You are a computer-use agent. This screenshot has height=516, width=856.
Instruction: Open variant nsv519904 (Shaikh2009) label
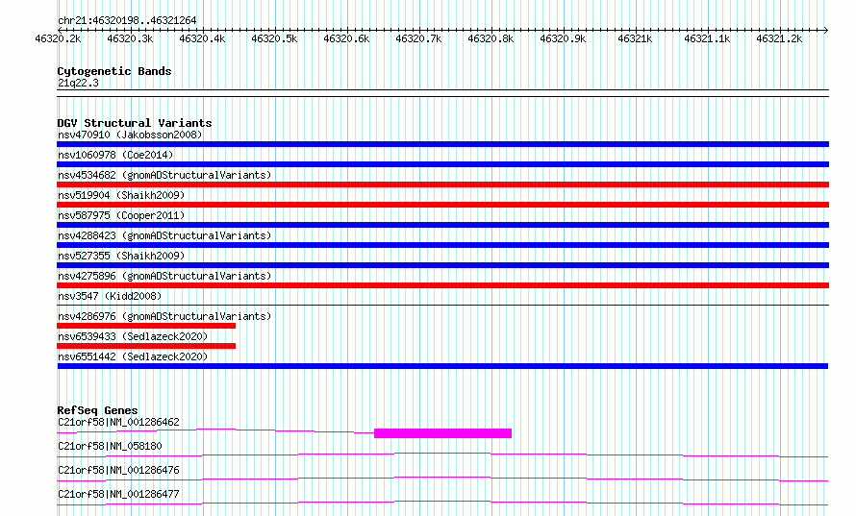coord(121,195)
